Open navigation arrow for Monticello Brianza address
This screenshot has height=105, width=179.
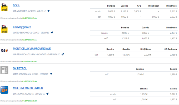tap(63, 54)
